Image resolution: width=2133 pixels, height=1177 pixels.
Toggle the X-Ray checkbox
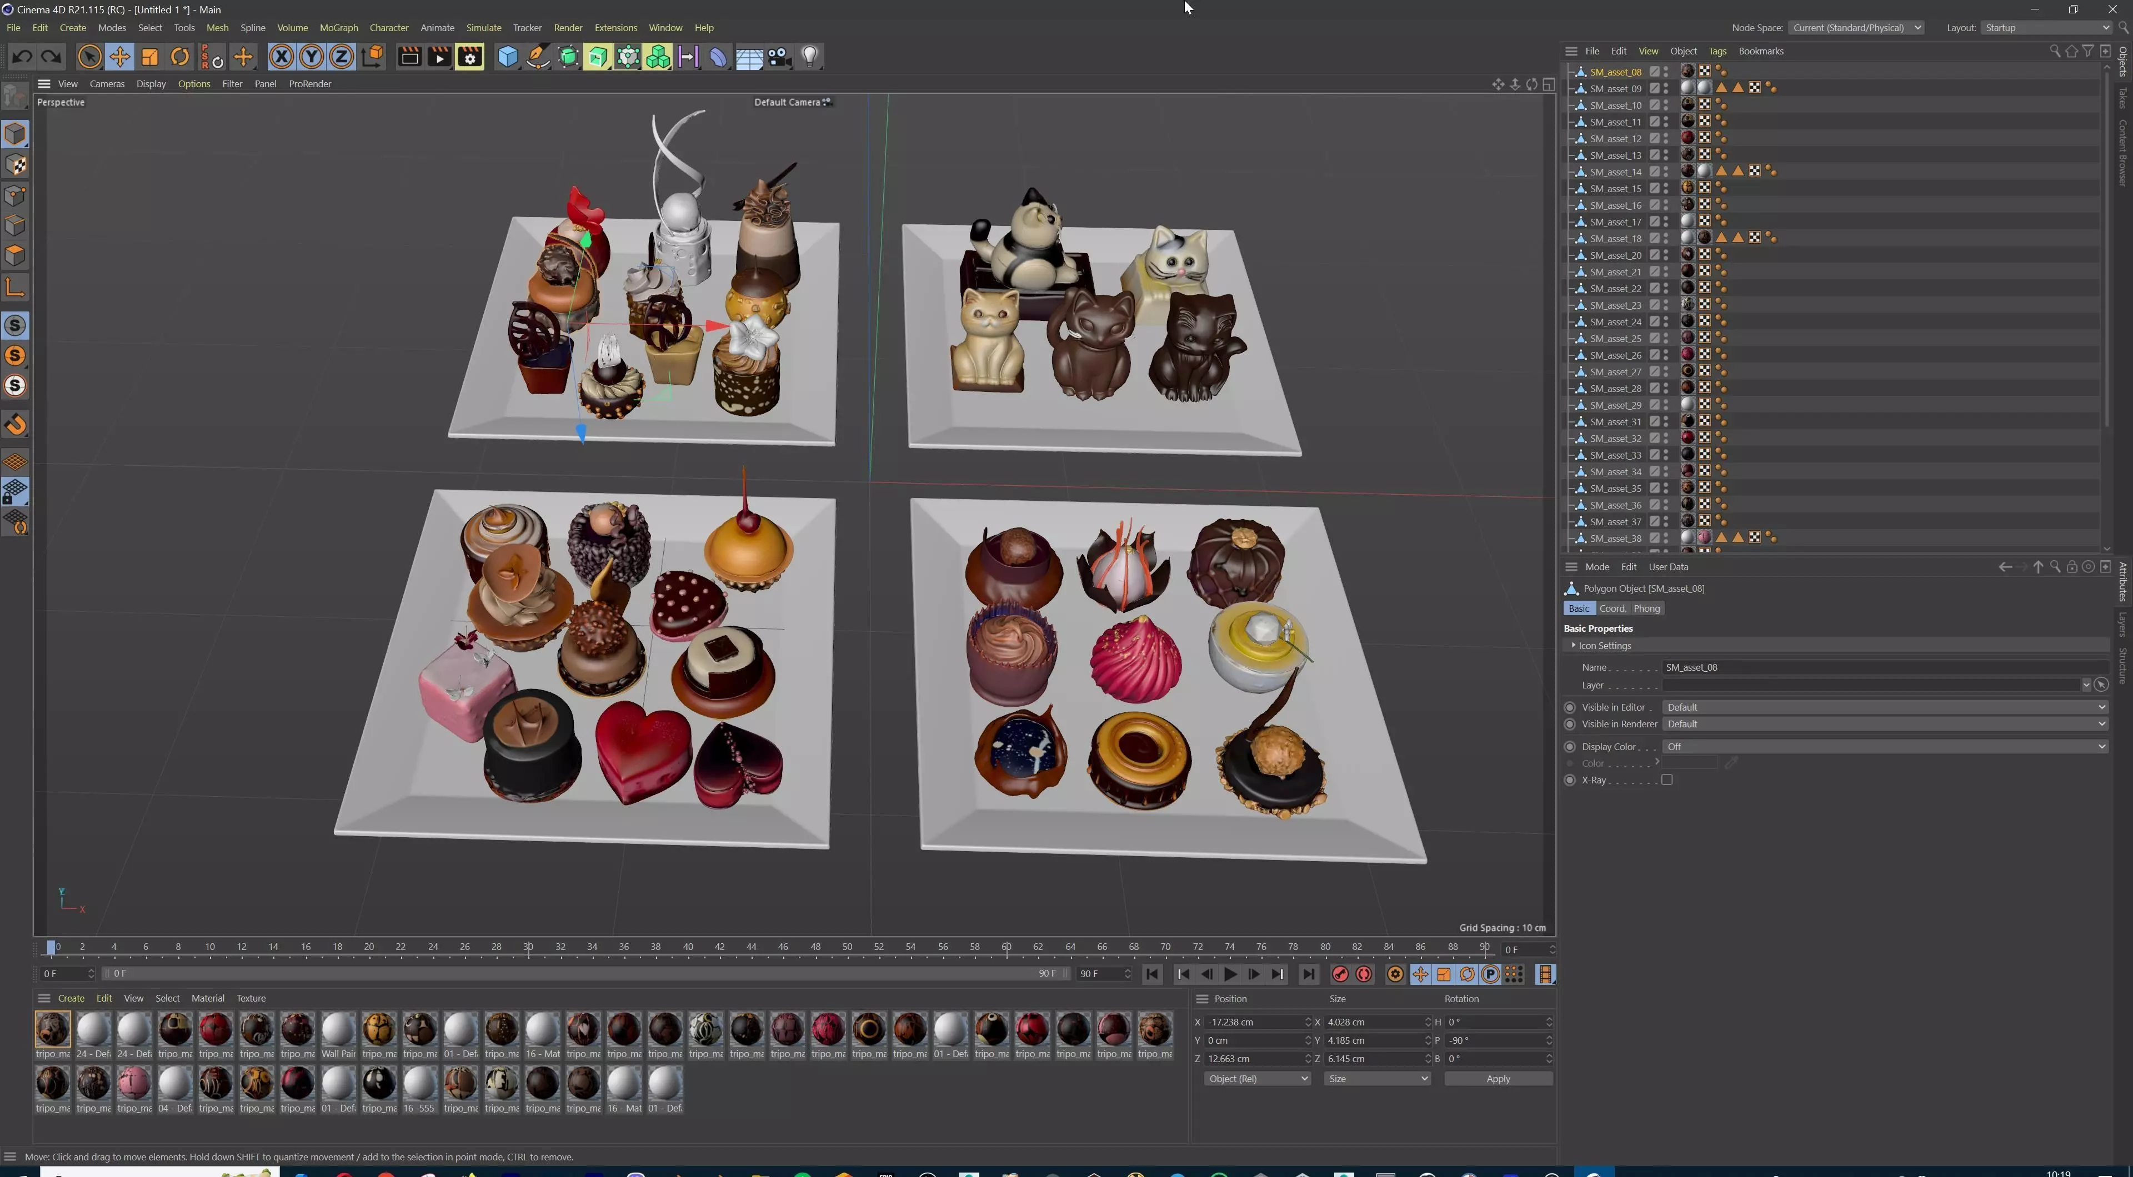pos(1667,779)
